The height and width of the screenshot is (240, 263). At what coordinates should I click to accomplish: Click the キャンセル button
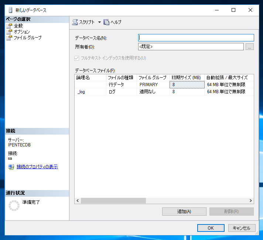click(x=242, y=228)
